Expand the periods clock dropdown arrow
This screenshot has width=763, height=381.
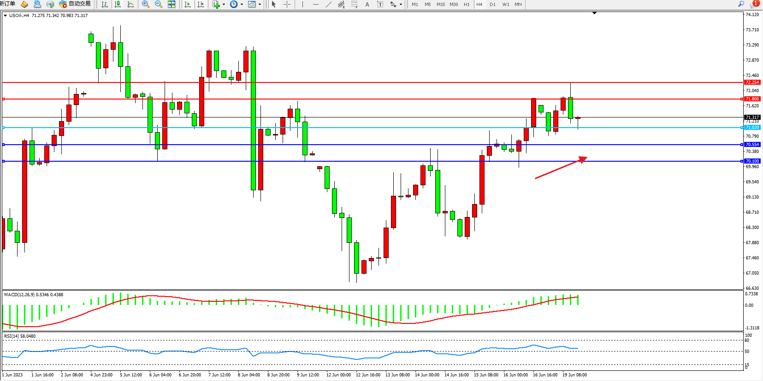point(242,4)
